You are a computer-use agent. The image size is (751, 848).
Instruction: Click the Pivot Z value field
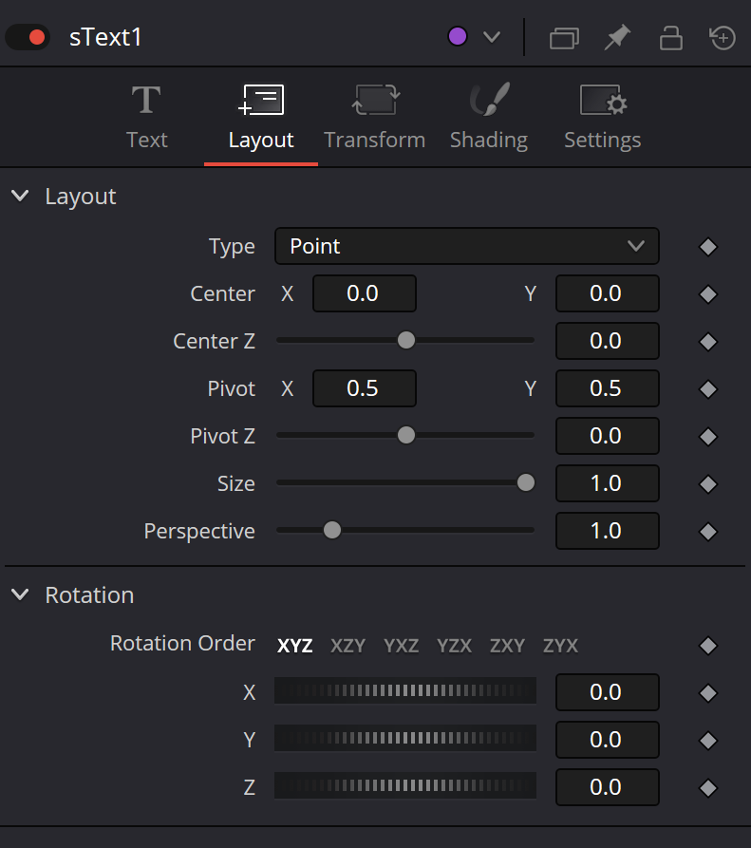pos(608,436)
